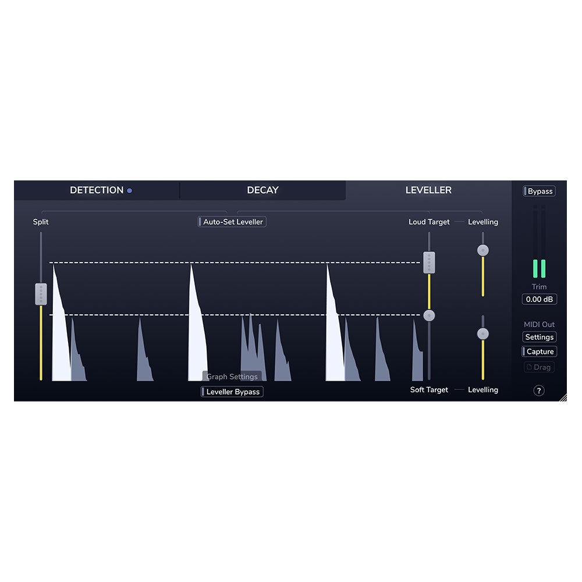The width and height of the screenshot is (582, 582).
Task: Click the upper Levelling knob handle
Action: (x=482, y=250)
